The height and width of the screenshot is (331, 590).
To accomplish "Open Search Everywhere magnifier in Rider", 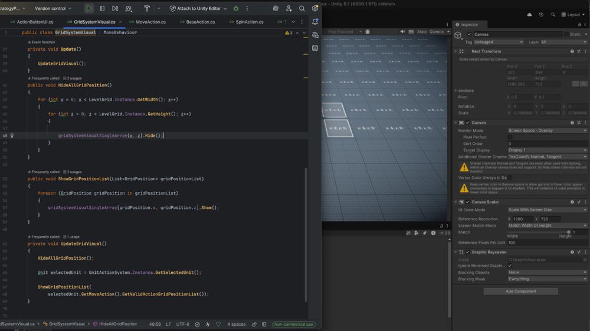I will [x=302, y=9].
